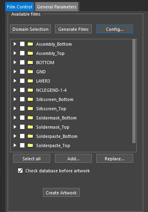
Task: Select the Soldermask_Bottom film name
Action: coord(56,118)
